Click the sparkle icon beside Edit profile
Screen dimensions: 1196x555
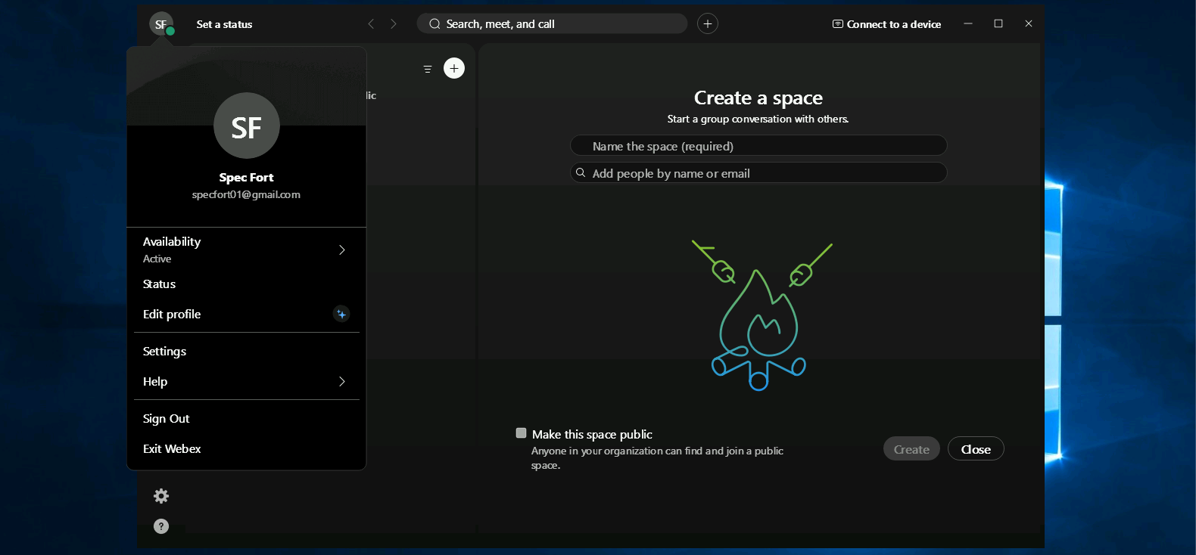341,314
